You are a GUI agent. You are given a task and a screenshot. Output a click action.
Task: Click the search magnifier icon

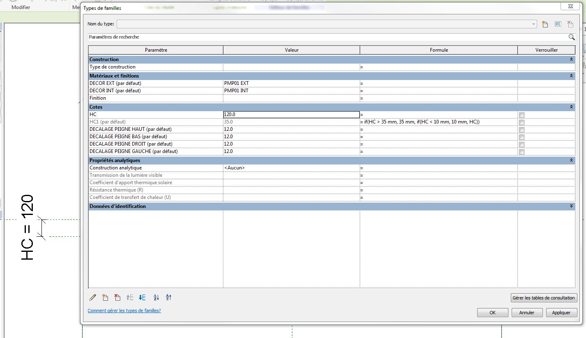click(571, 37)
